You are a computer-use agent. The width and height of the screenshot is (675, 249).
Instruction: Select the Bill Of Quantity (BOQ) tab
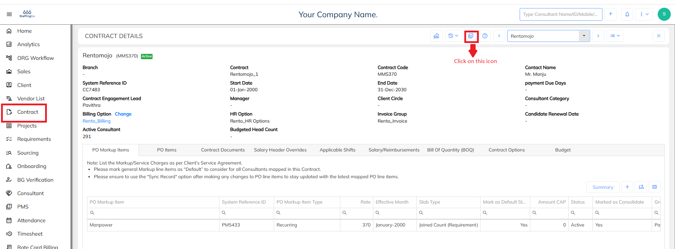[451, 150]
